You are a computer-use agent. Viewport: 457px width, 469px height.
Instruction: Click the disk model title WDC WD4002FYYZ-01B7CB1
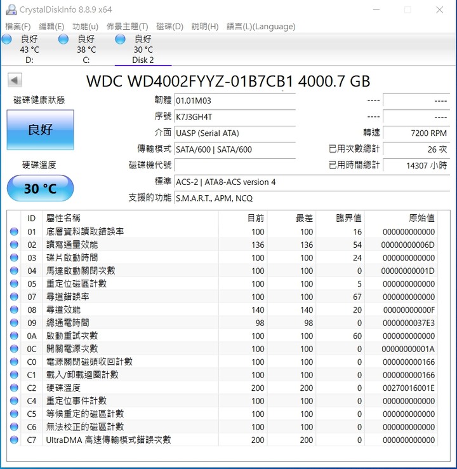(x=189, y=81)
